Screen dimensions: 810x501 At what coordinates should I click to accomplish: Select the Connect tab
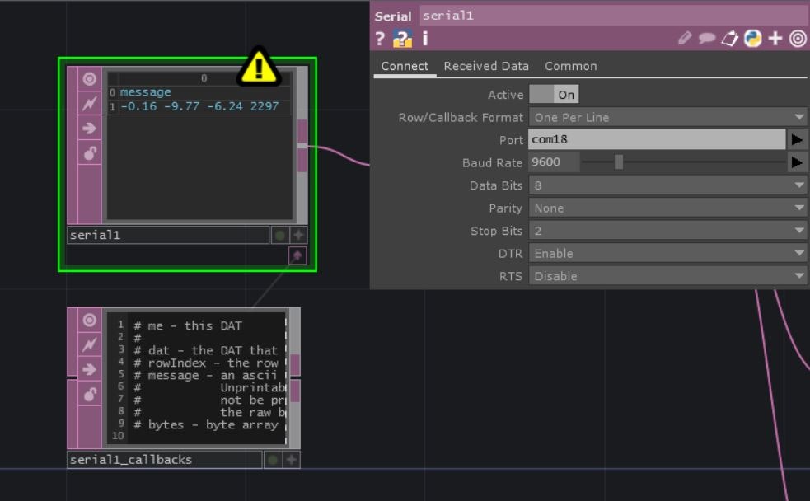[x=405, y=66]
